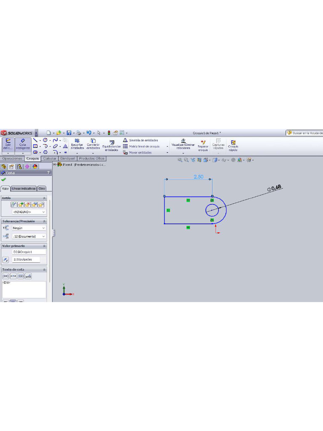Click Convertir entidades icon
The image size is (323, 431).
pos(93,144)
